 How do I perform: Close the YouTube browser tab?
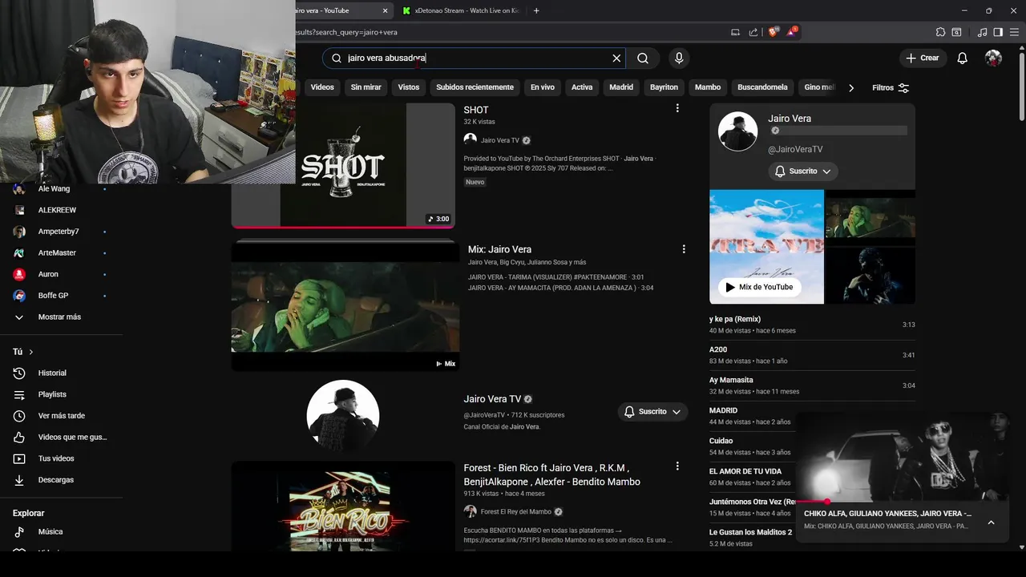(385, 10)
